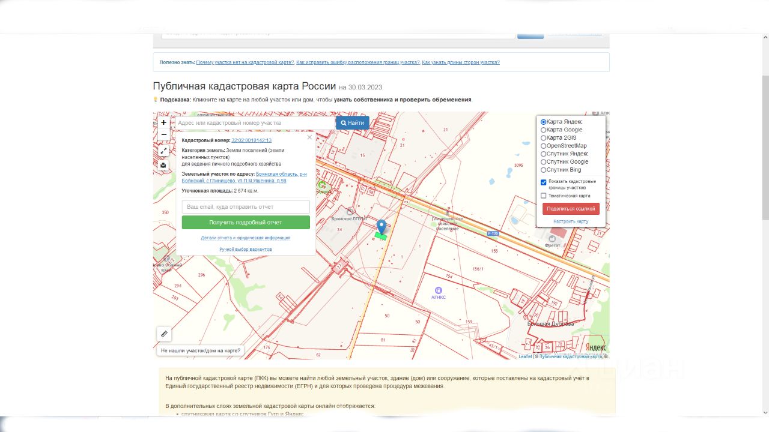This screenshot has width=769, height=432.
Task: Click the blue location marker pin
Action: [x=381, y=227]
